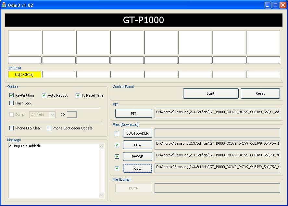Uncheck the PDA file checkbox

117,145
